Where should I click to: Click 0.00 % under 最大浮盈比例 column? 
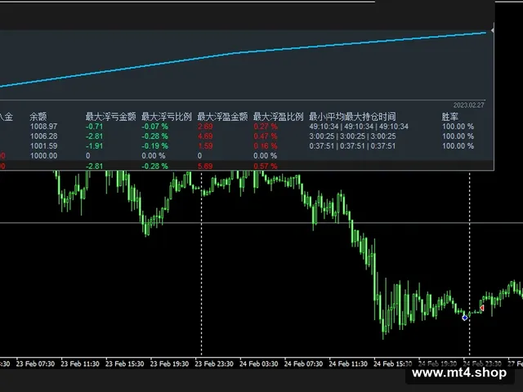[x=265, y=156]
